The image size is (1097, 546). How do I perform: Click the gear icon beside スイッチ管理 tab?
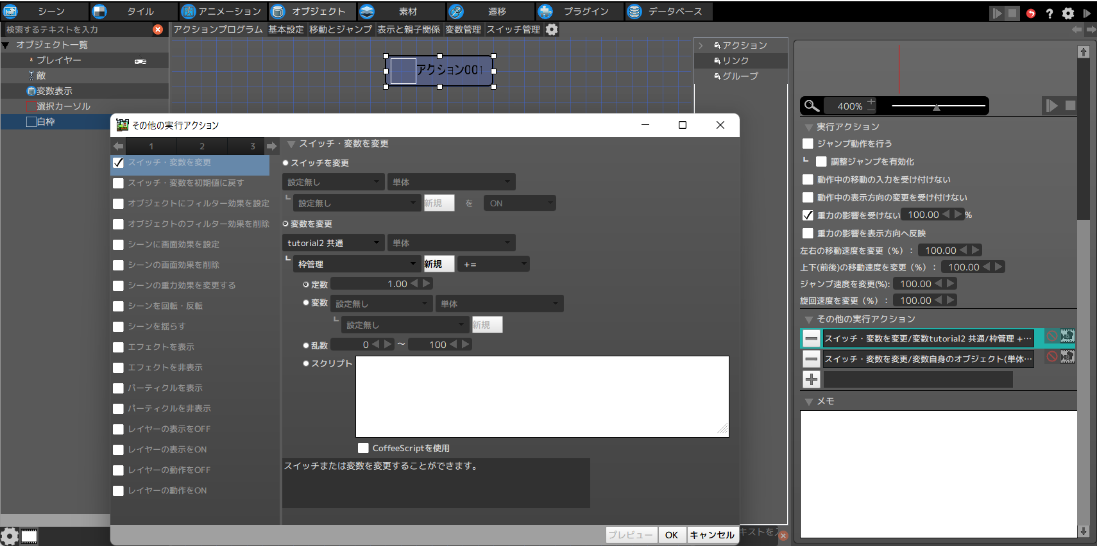[552, 29]
